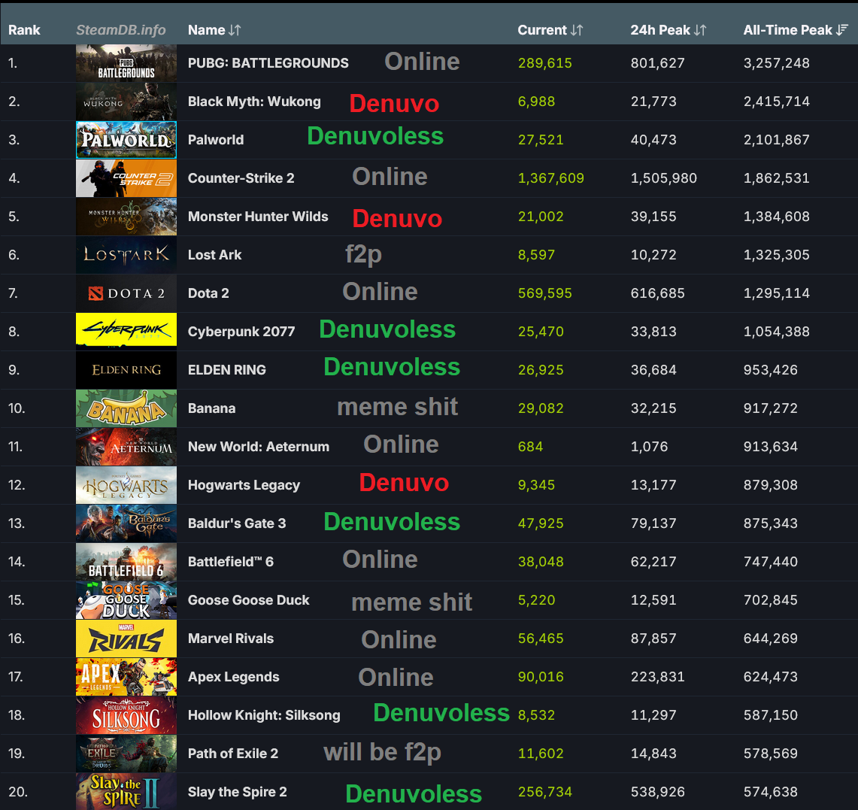This screenshot has width=858, height=810.
Task: Click the Rank column header
Action: pyautogui.click(x=24, y=30)
